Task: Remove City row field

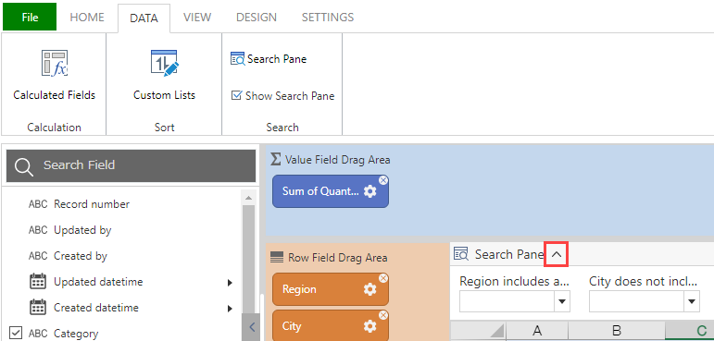Action: tap(383, 315)
